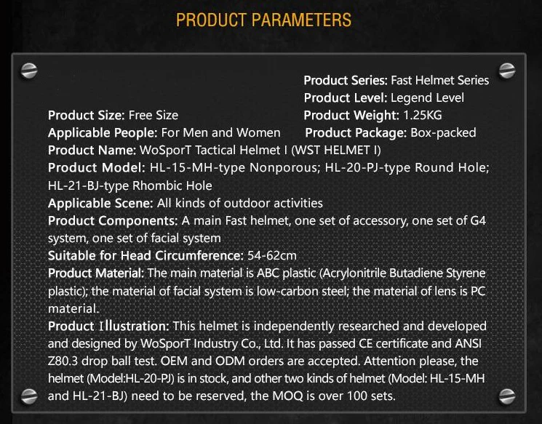
Task: Select For Men and Women text
Action: [x=221, y=132]
